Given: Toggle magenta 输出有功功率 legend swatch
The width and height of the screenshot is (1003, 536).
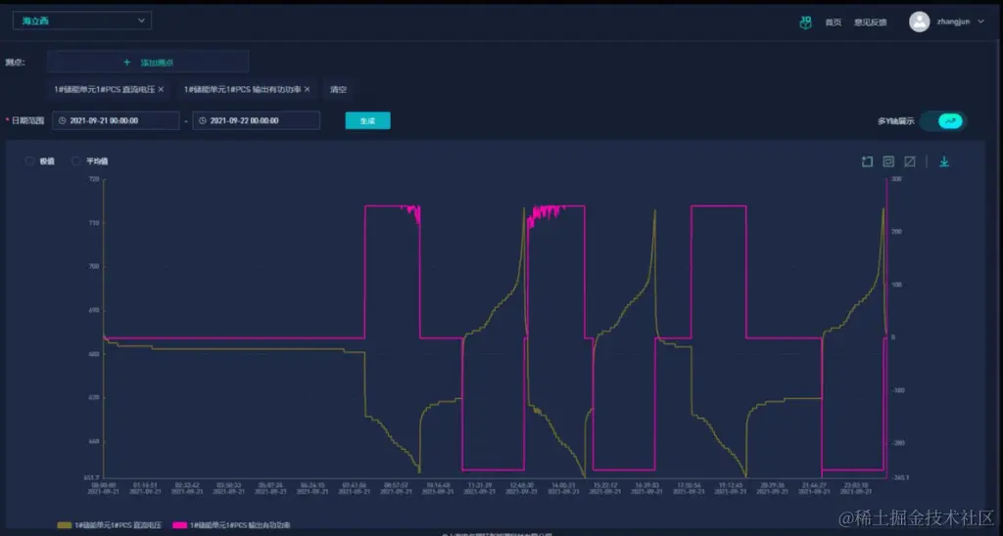Looking at the screenshot, I should tap(180, 525).
